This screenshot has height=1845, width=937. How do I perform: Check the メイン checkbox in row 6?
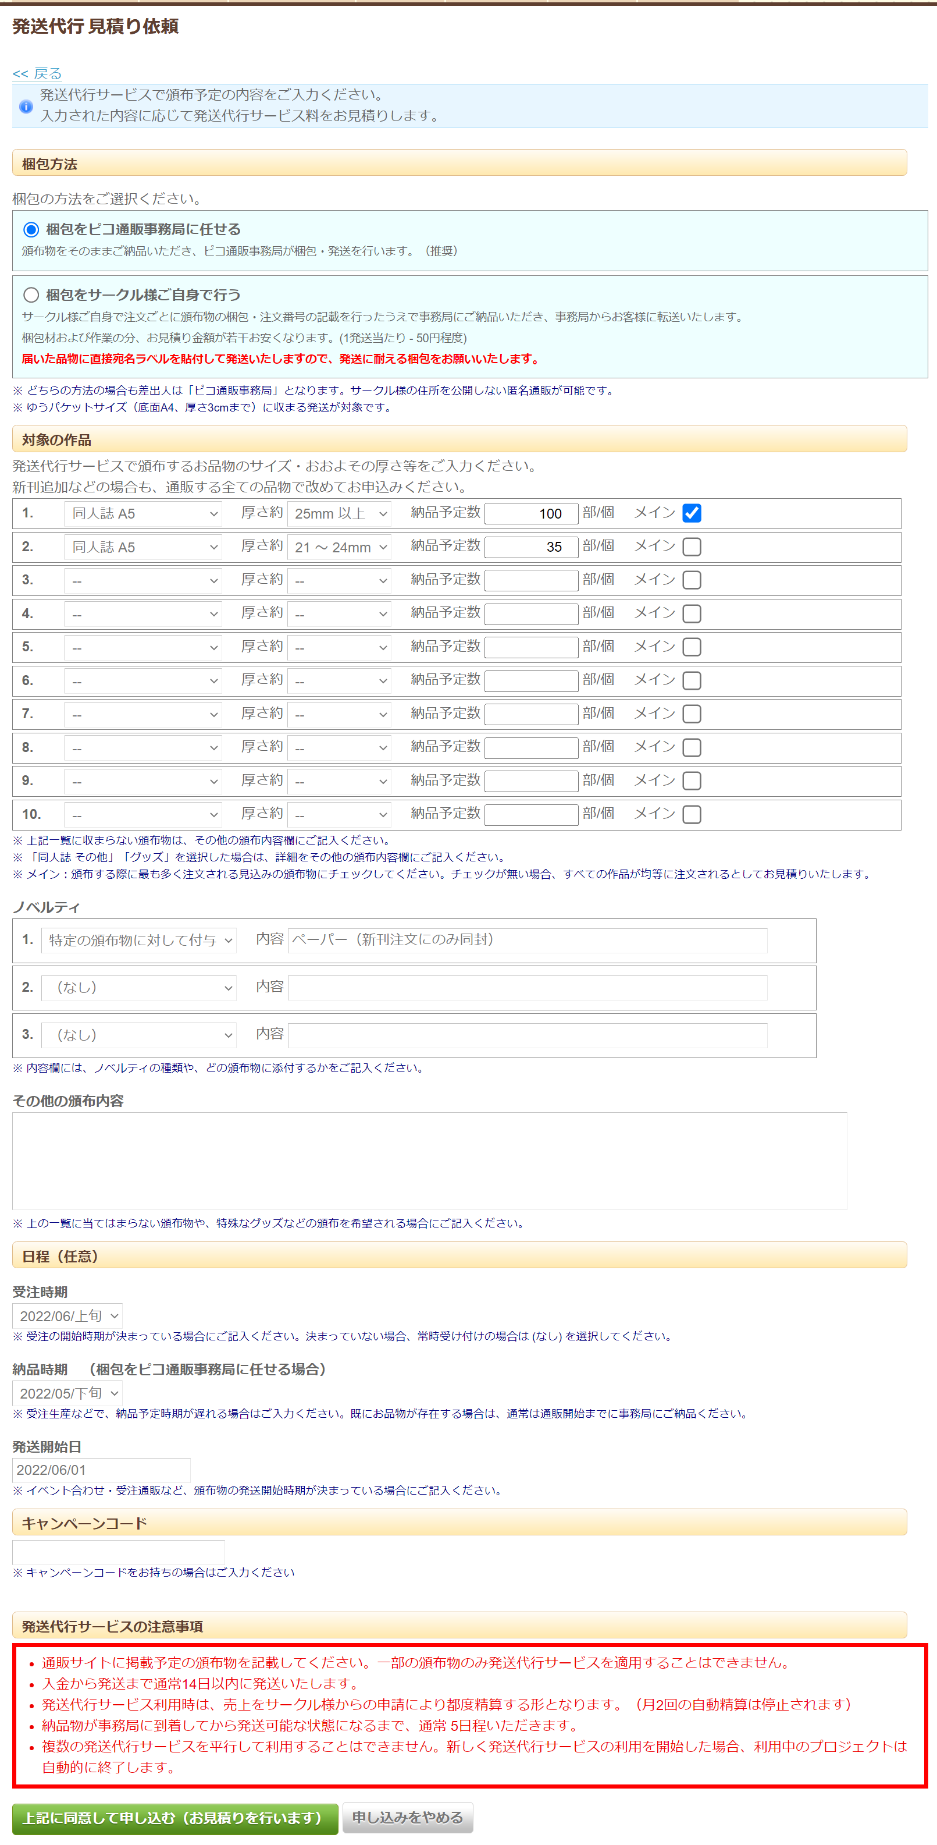point(692,680)
